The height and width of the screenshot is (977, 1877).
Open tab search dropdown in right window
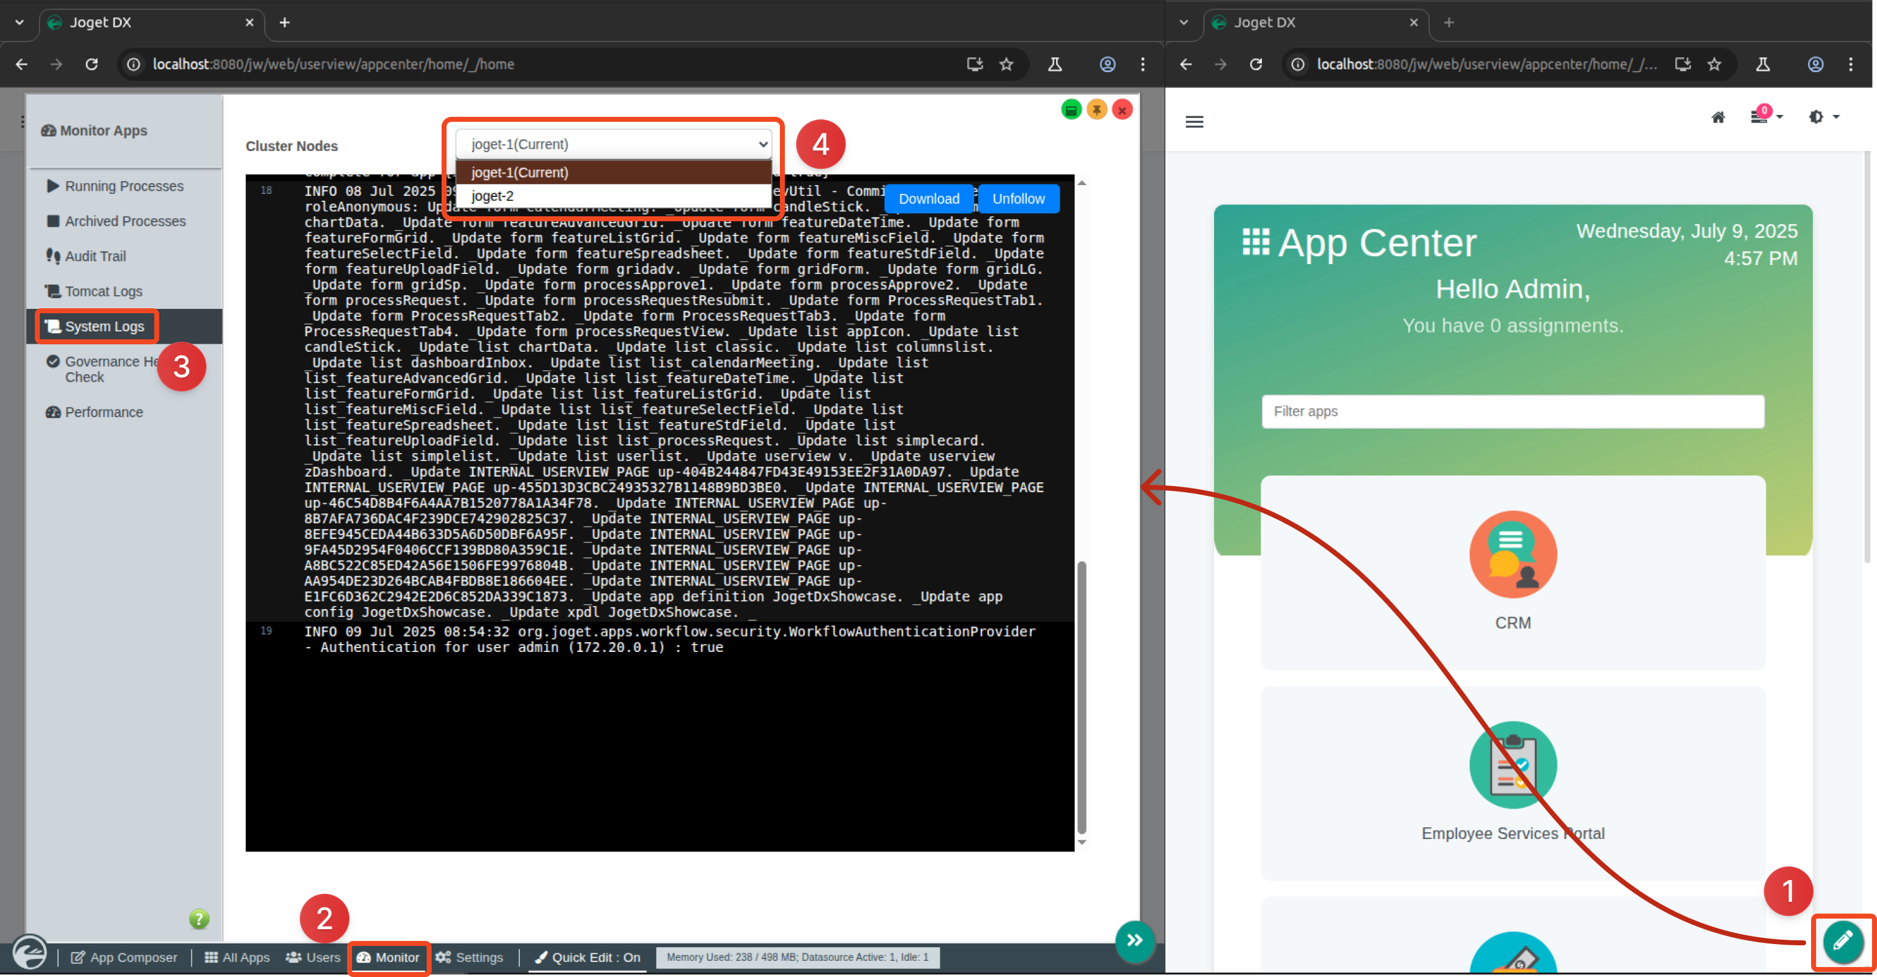pyautogui.click(x=1184, y=22)
